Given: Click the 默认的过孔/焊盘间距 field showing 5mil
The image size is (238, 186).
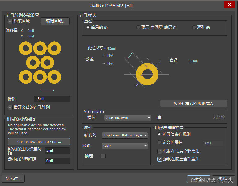Looking at the screenshot, I should tap(57, 151).
